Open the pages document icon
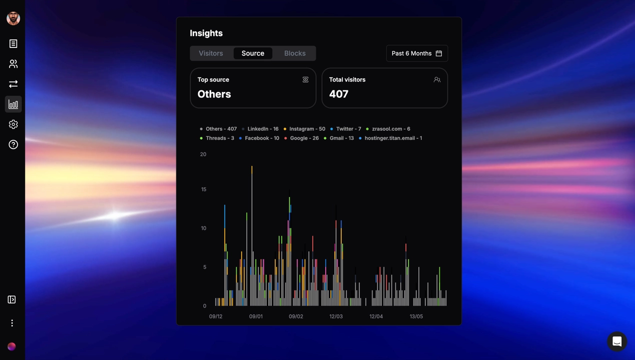The height and width of the screenshot is (360, 635). (x=13, y=44)
